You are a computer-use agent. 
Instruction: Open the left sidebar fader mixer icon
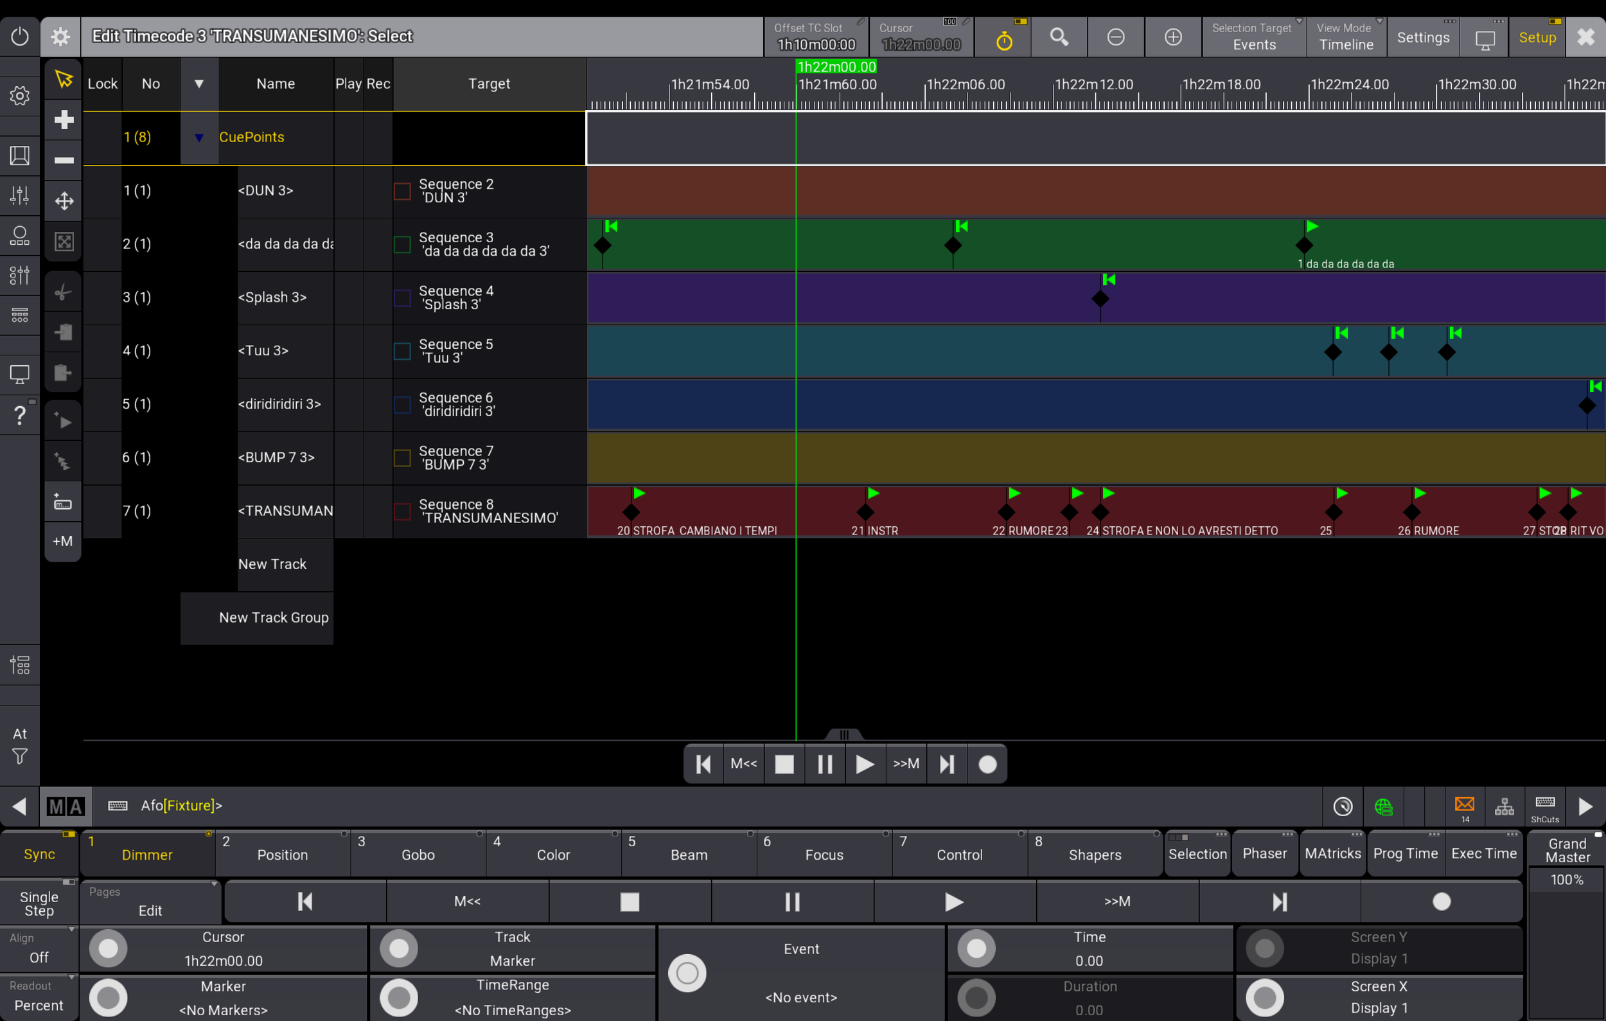[x=19, y=195]
